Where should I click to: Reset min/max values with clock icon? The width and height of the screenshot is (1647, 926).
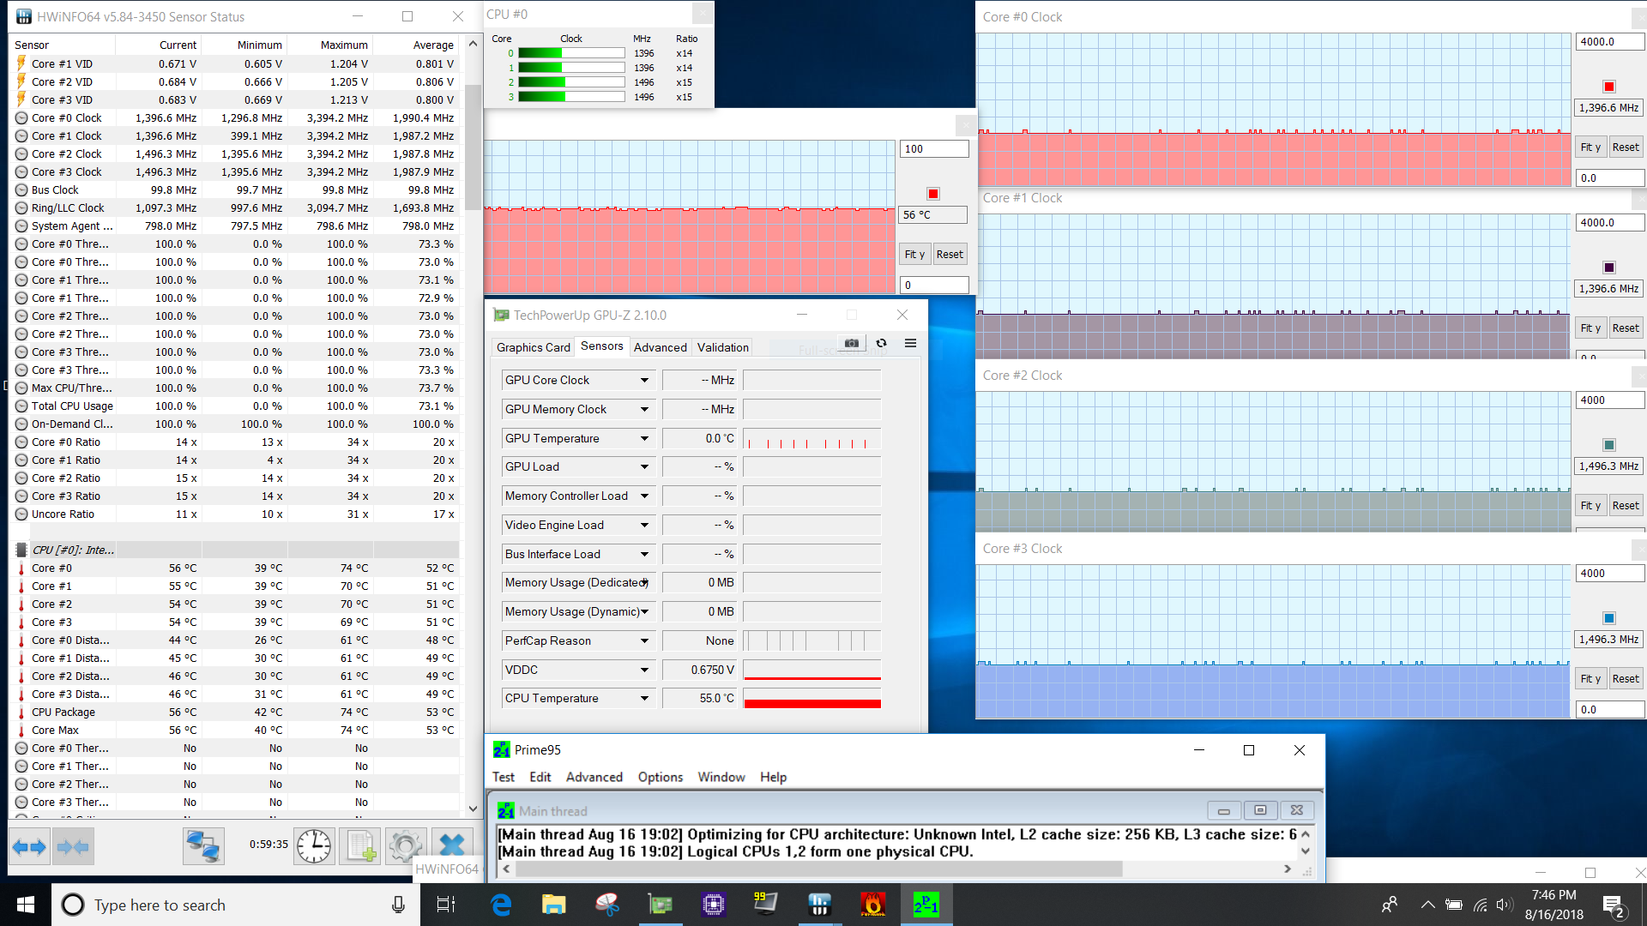(x=314, y=846)
